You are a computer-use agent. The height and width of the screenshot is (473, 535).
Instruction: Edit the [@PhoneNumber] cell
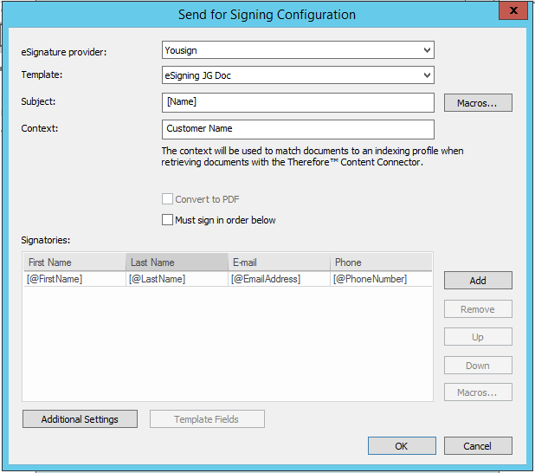tap(380, 279)
